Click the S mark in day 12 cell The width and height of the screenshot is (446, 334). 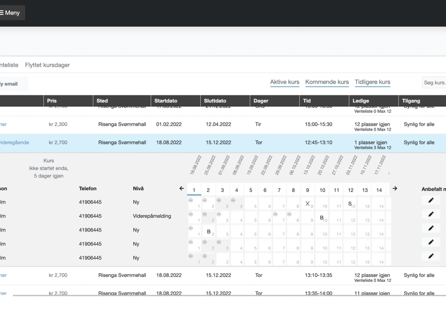350,204
